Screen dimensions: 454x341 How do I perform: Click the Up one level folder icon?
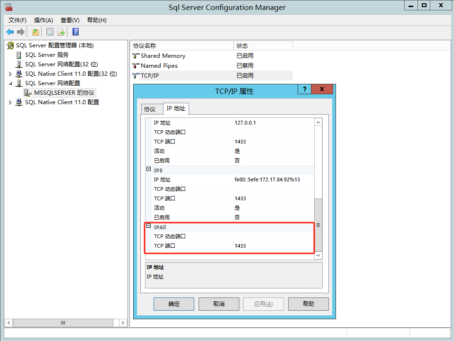36,32
